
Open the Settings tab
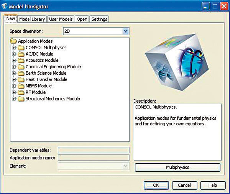coord(99,19)
